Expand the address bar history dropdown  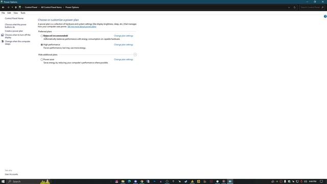[x=289, y=7]
